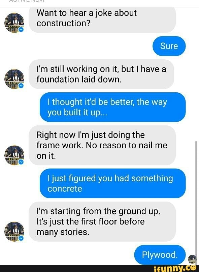Tap the blue bubble about building it up

113,107
